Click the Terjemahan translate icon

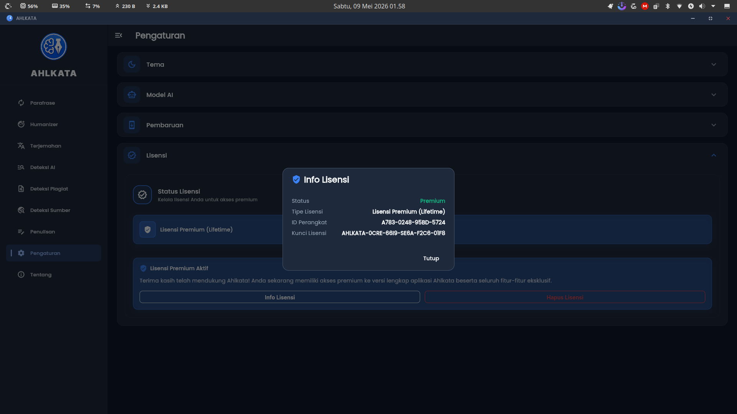click(21, 146)
